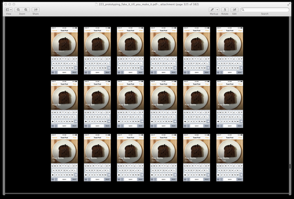The image size is (294, 199).
Task: Expand the Markup dropdown arrow
Action: (x=217, y=10)
